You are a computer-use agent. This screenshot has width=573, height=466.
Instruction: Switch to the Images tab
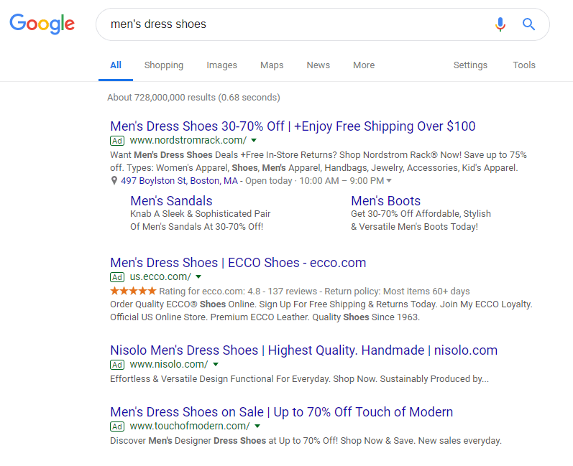(x=222, y=65)
